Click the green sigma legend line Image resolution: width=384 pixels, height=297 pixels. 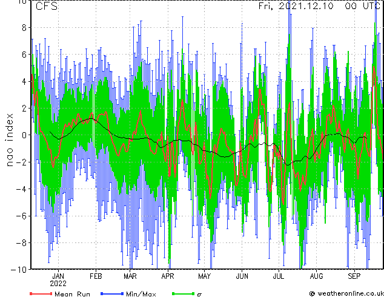click(183, 293)
